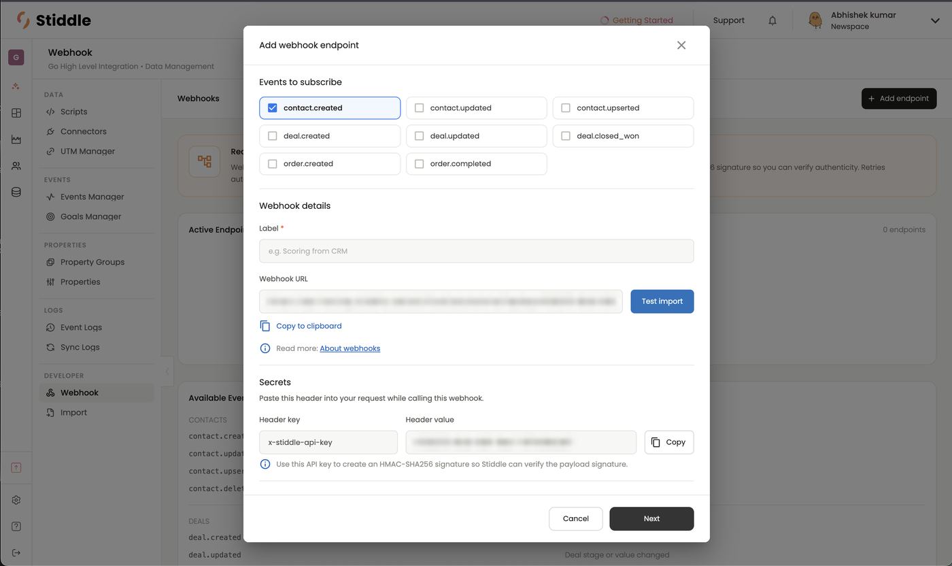952x566 pixels.
Task: Click the info icon beside Read more
Action: [x=265, y=348]
